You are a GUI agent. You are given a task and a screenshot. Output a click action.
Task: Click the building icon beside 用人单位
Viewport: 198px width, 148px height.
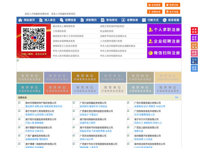click(x=41, y=20)
